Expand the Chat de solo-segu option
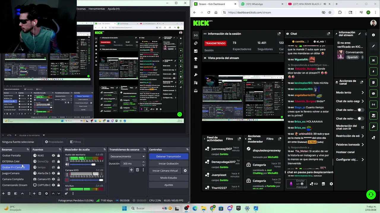 point(362,101)
